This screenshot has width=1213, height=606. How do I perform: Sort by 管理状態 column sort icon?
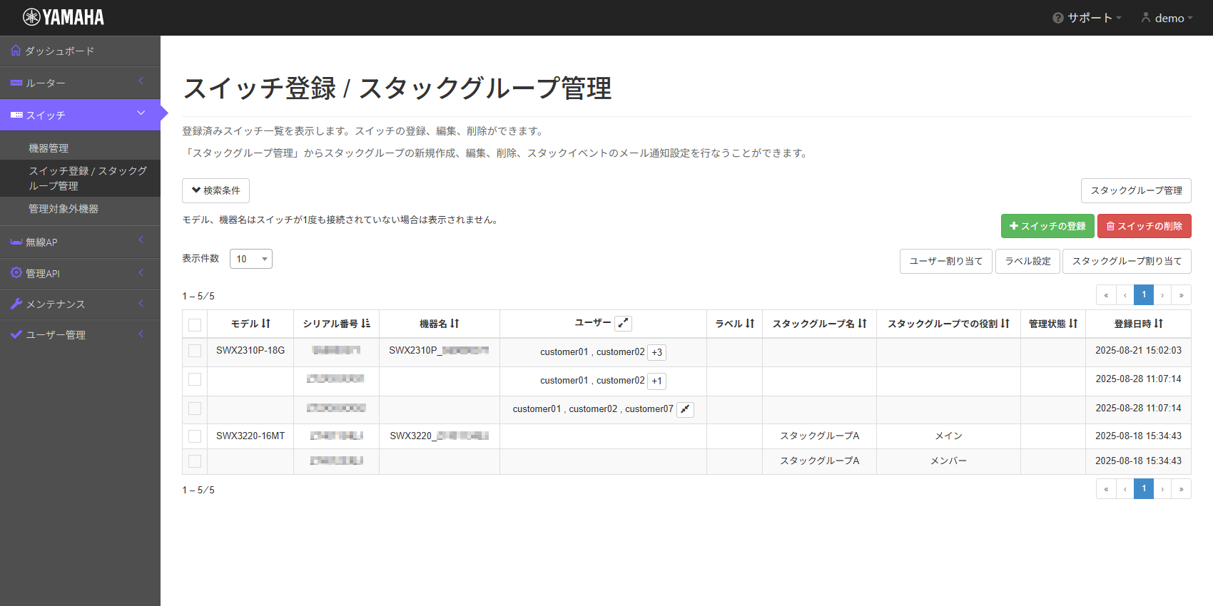click(1073, 324)
